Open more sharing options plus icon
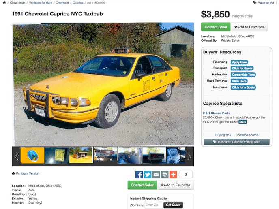 [x=173, y=175]
